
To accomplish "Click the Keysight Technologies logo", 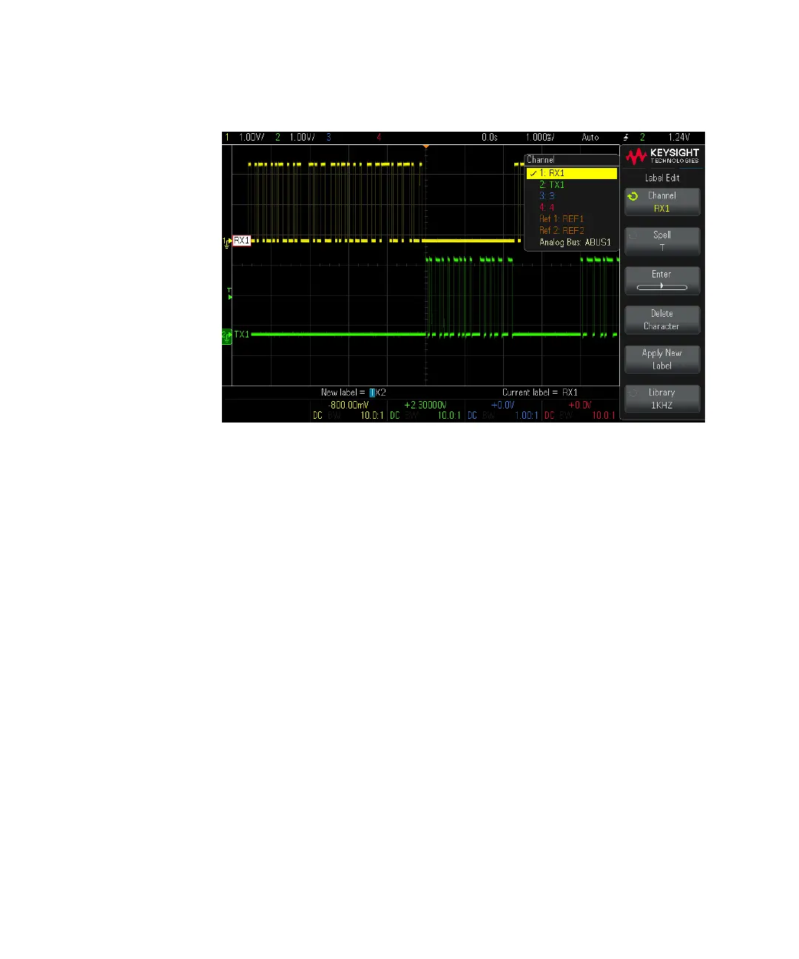I will click(x=662, y=156).
